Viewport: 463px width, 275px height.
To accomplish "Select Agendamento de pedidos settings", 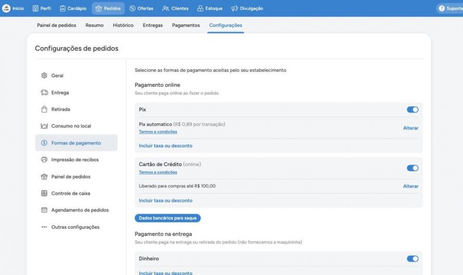I will coord(76,210).
